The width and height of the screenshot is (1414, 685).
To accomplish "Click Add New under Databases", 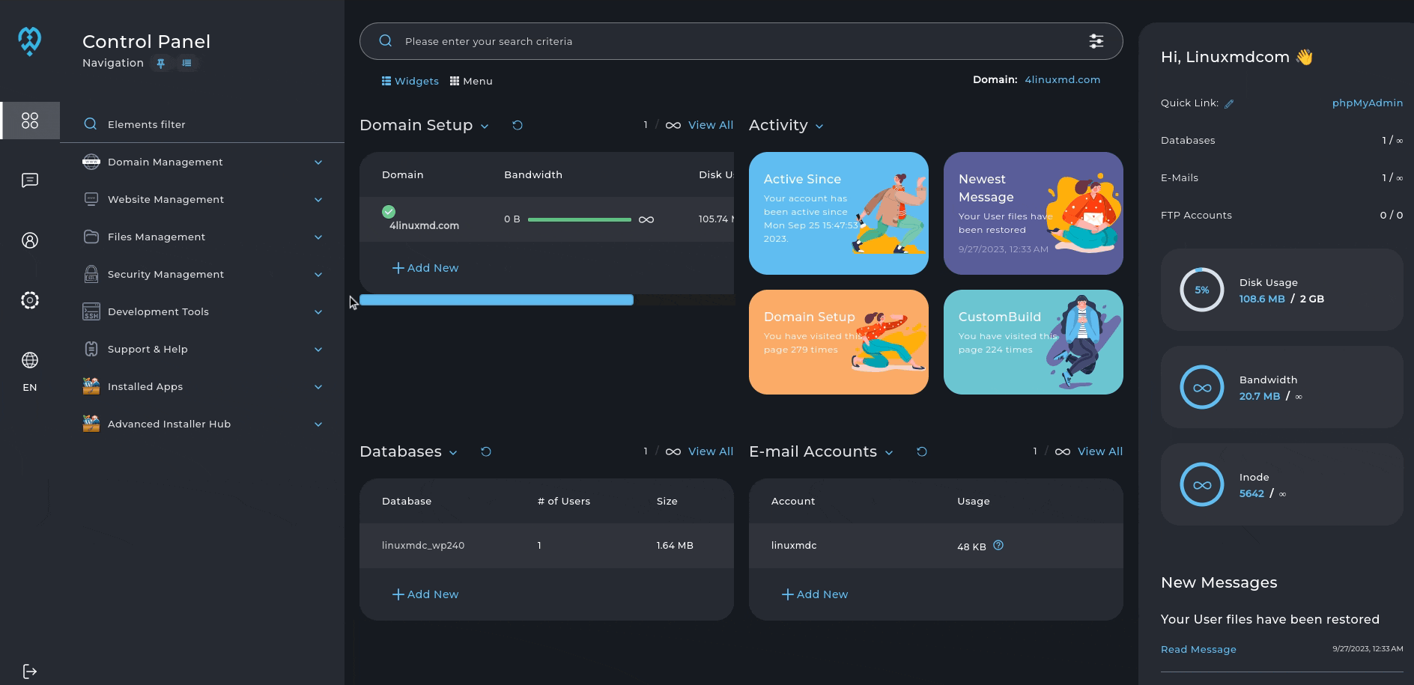I will click(425, 594).
